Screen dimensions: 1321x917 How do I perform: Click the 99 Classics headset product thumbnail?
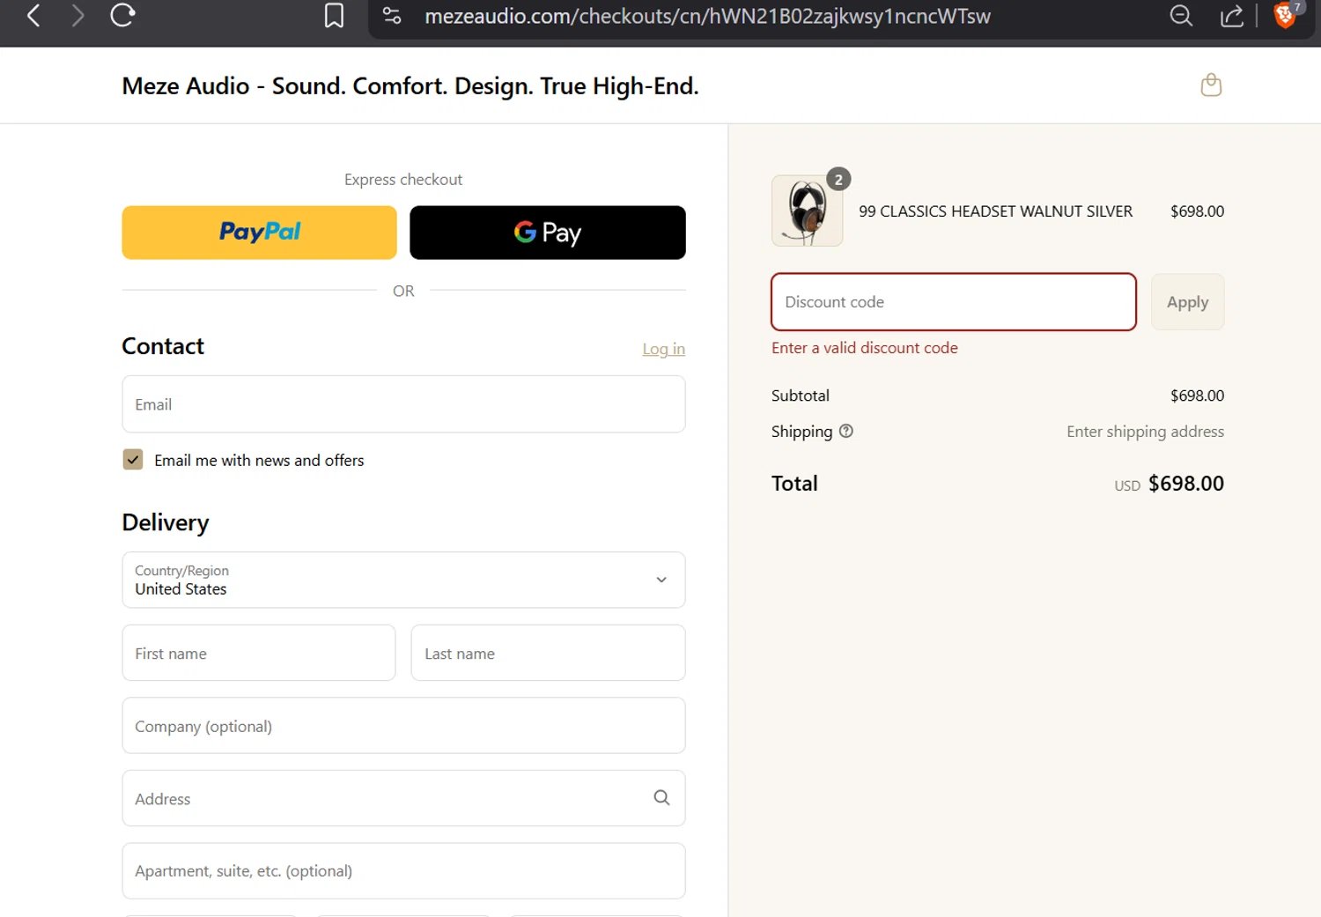tap(807, 211)
